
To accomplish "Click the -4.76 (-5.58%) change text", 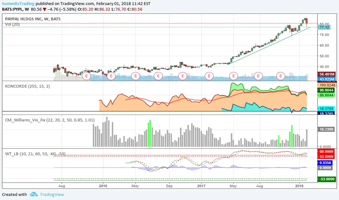I will pos(61,9).
